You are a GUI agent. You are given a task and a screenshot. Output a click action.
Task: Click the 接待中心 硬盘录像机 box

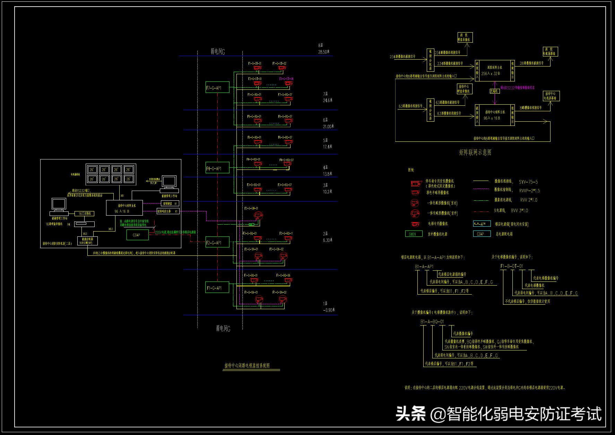tap(464, 89)
